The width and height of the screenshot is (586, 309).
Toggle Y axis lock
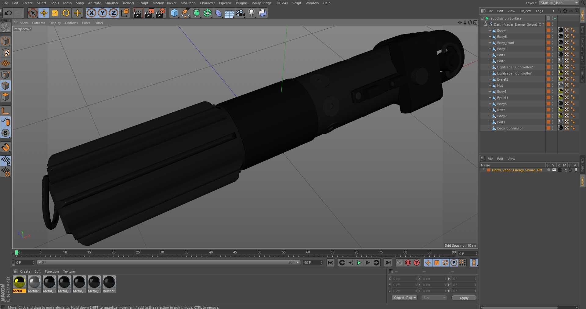(x=103, y=13)
